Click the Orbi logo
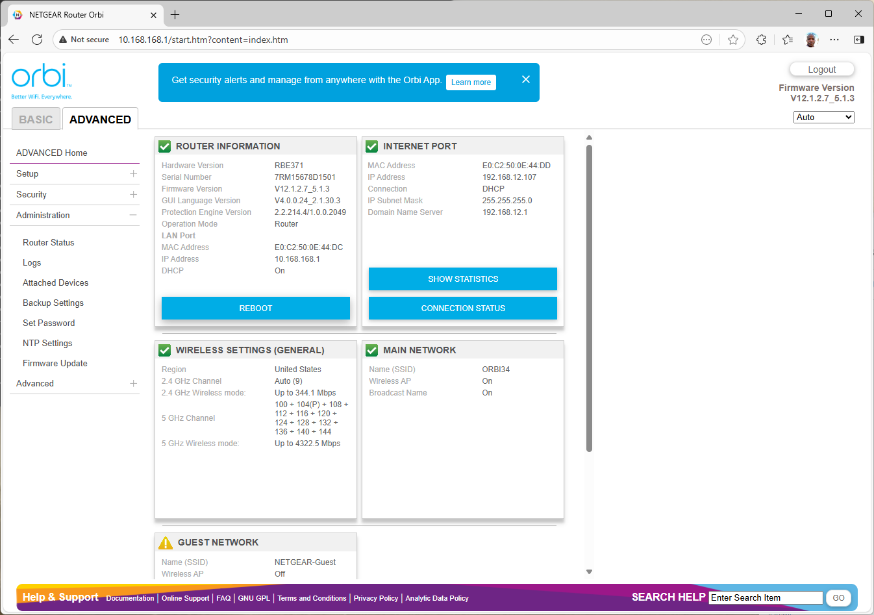Viewport: 874px width, 615px height. [x=42, y=81]
